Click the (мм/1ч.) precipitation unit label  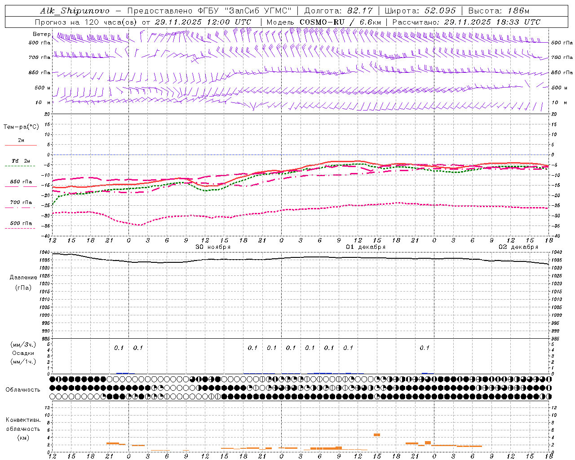point(23,362)
